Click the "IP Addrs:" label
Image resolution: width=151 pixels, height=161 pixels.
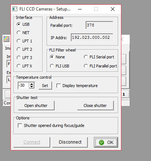59,38
